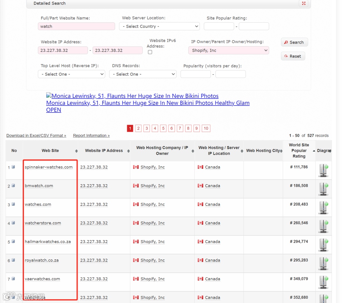The width and height of the screenshot is (344, 303).
Task: Expand row 1 plus icon for spinnaker-watches.com
Action: click(13, 167)
